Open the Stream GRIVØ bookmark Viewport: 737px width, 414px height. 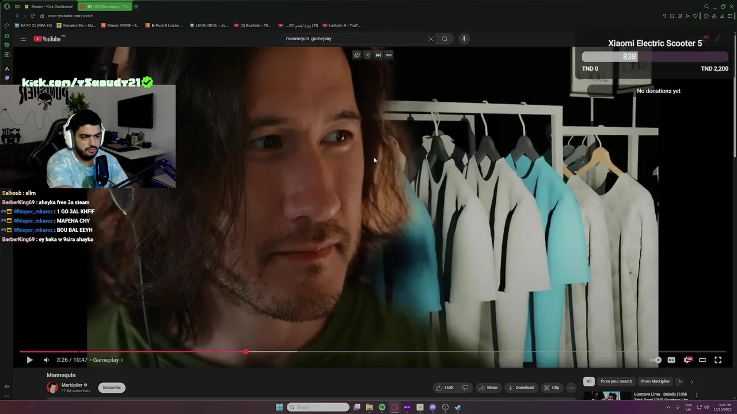tap(120, 25)
